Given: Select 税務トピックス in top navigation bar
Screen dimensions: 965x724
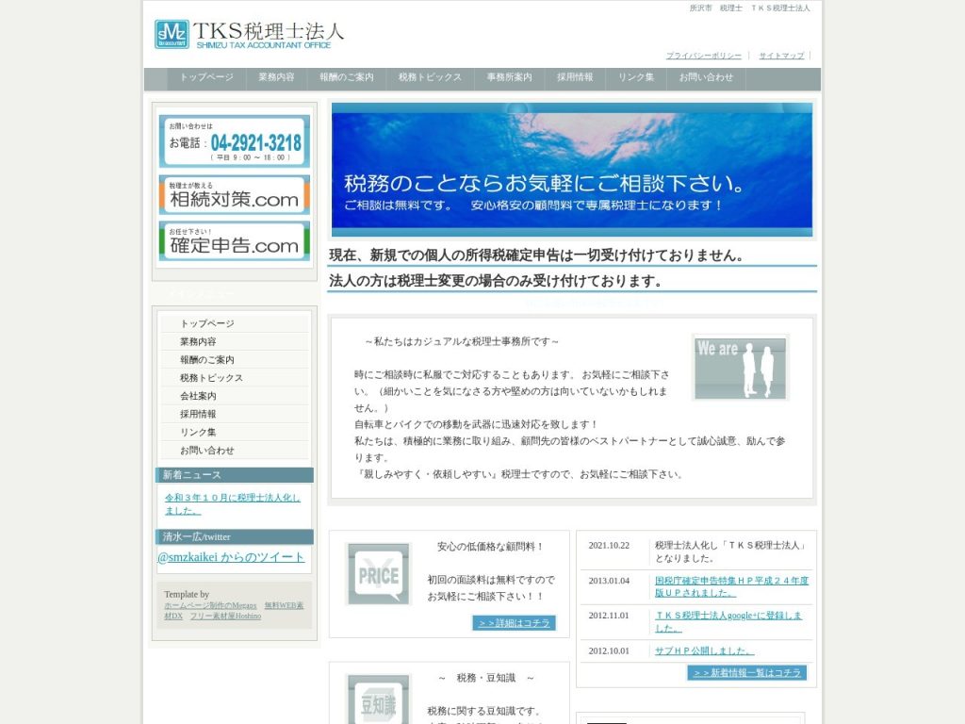Looking at the screenshot, I should coord(430,77).
